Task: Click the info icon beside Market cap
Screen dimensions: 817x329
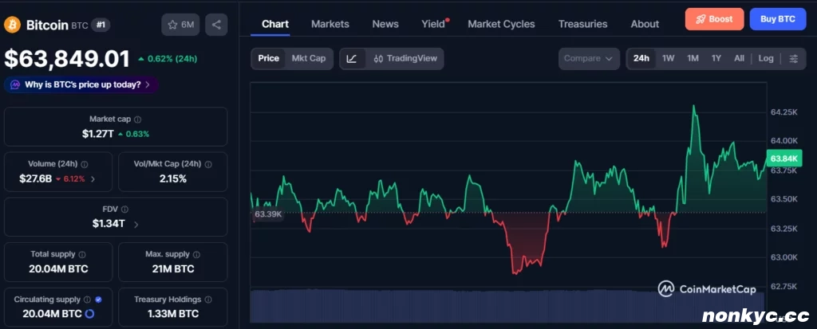Action: coord(137,119)
